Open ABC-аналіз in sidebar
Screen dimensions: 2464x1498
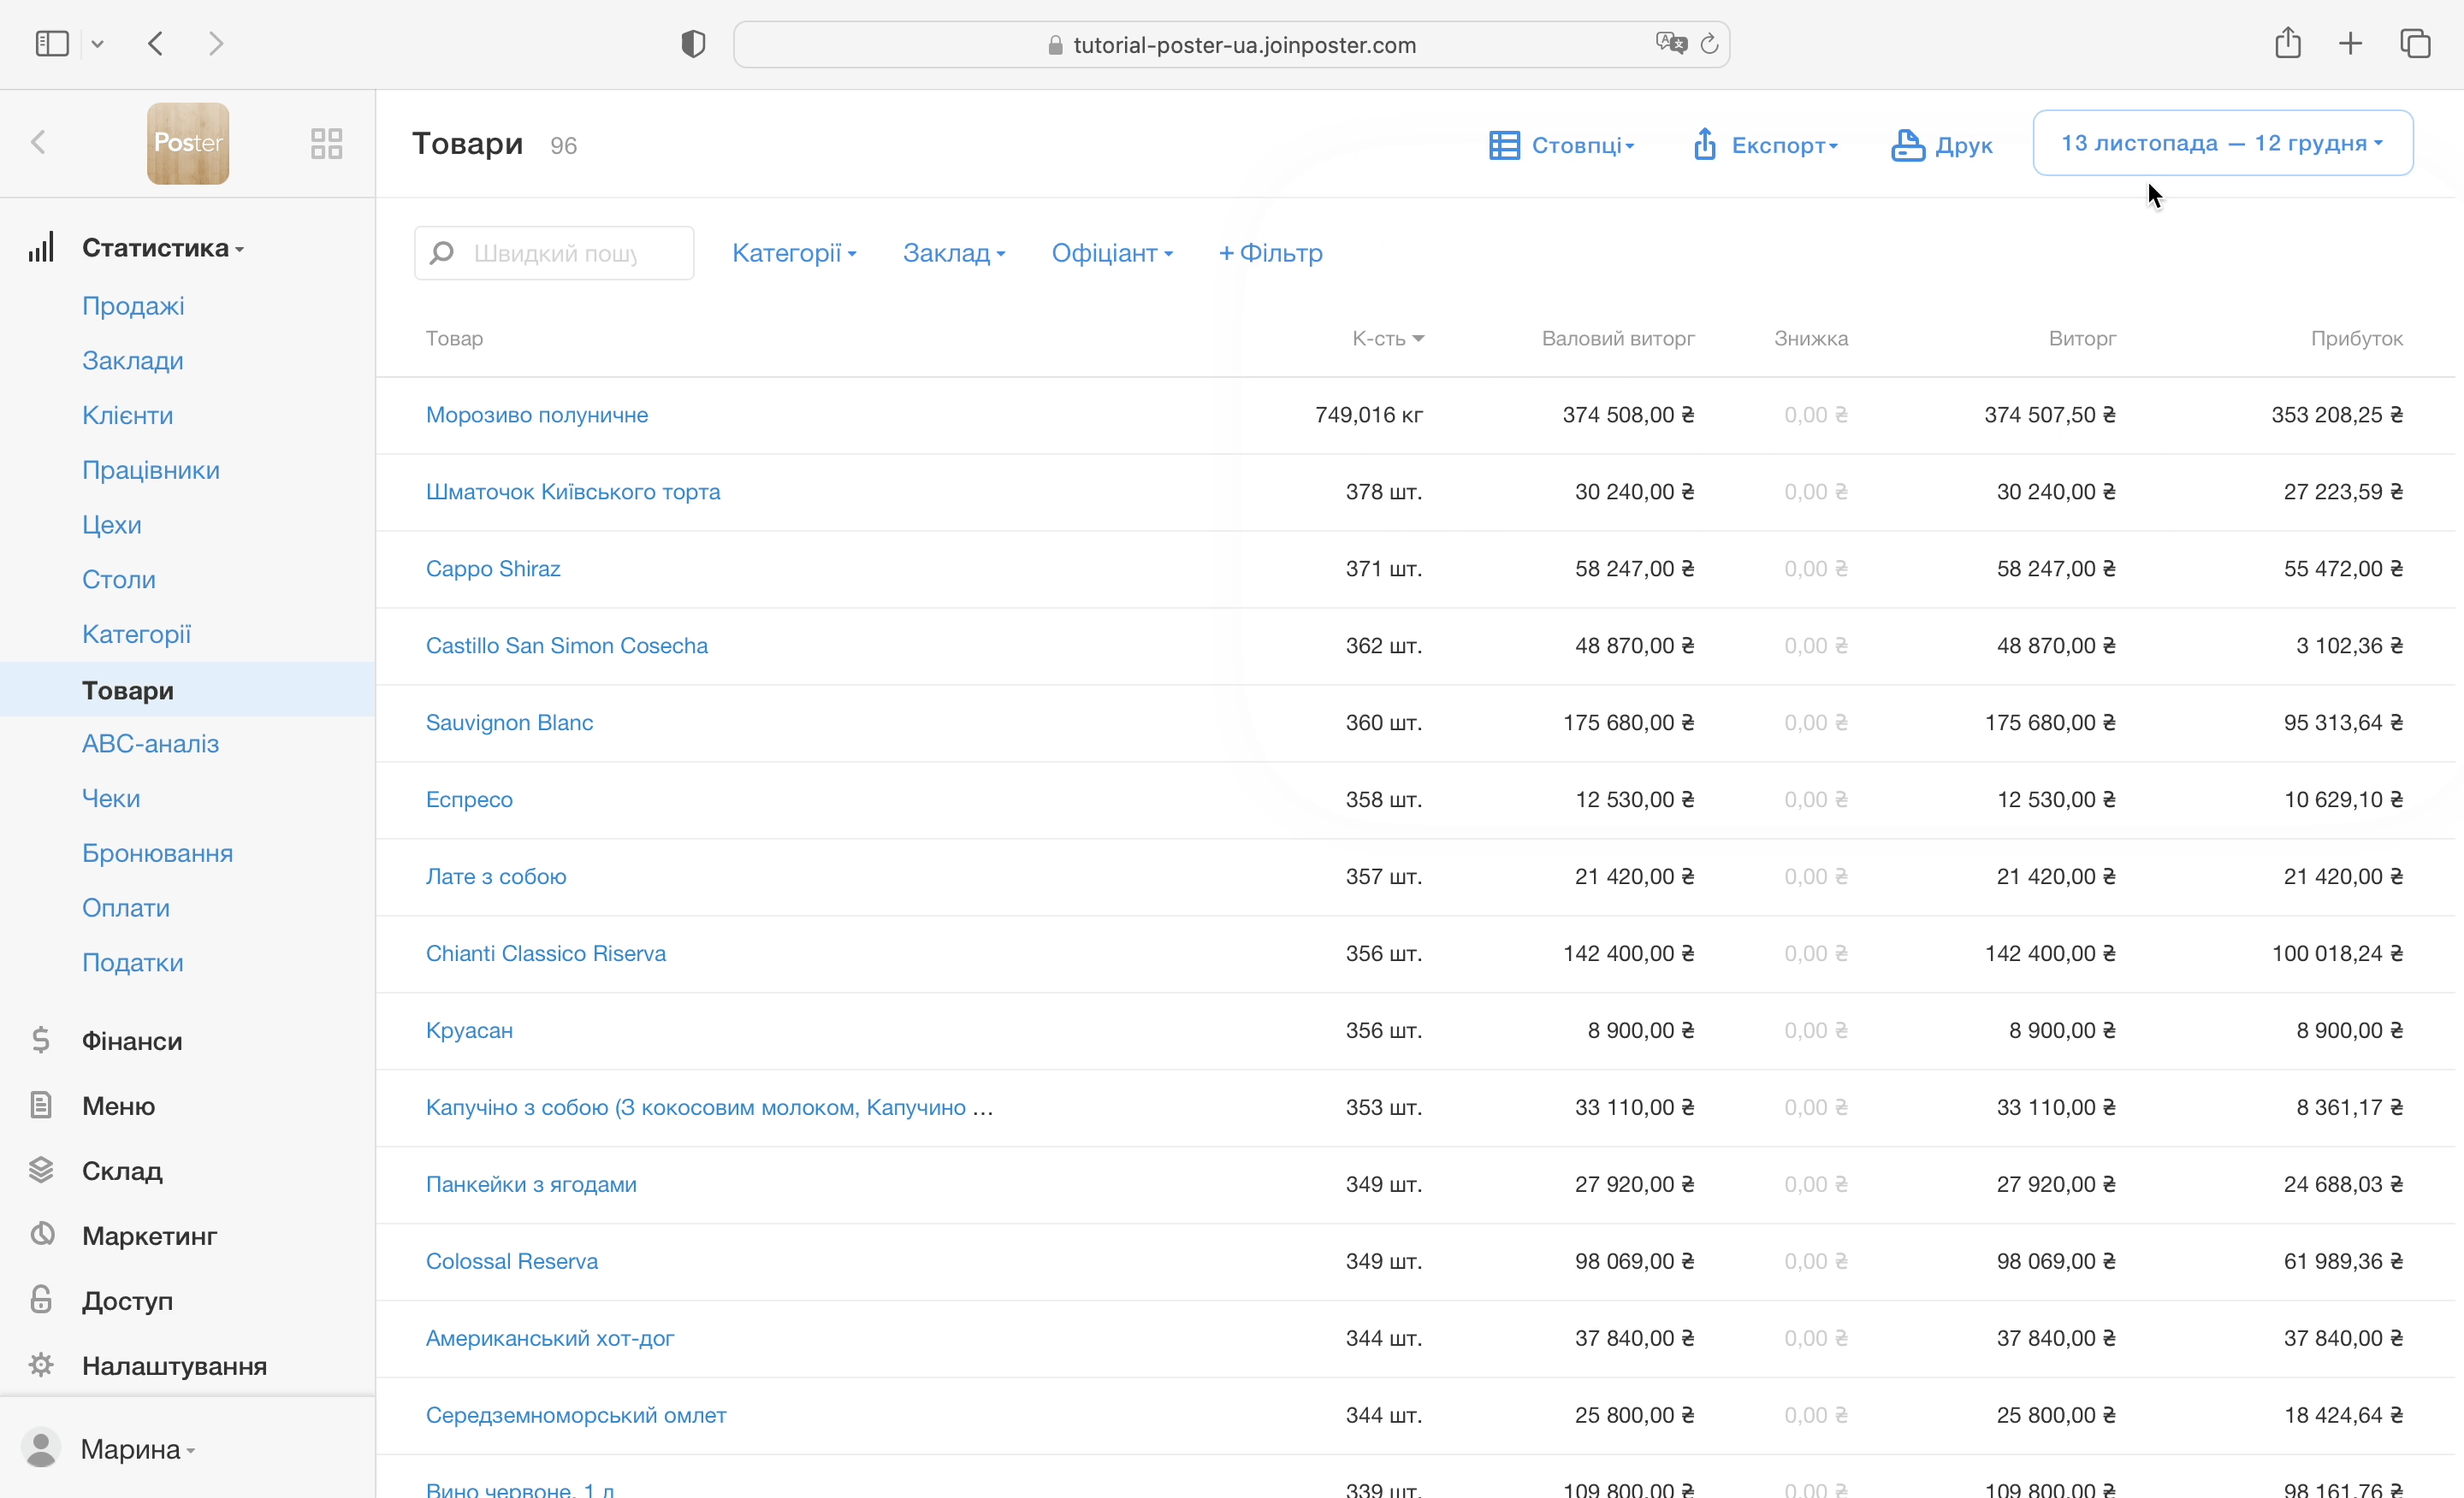pos(150,744)
